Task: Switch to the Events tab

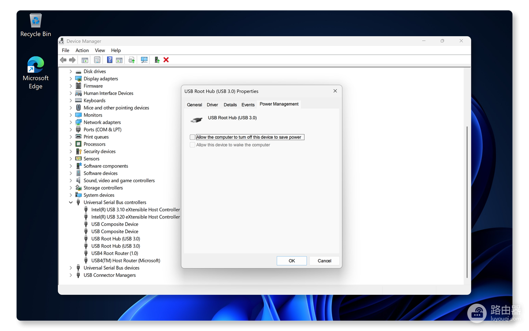Action: tap(248, 105)
